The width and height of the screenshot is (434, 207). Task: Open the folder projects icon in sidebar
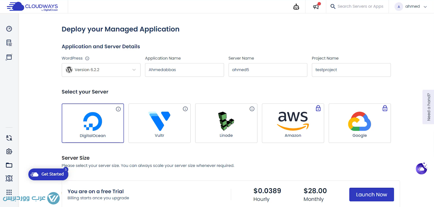pyautogui.click(x=9, y=165)
